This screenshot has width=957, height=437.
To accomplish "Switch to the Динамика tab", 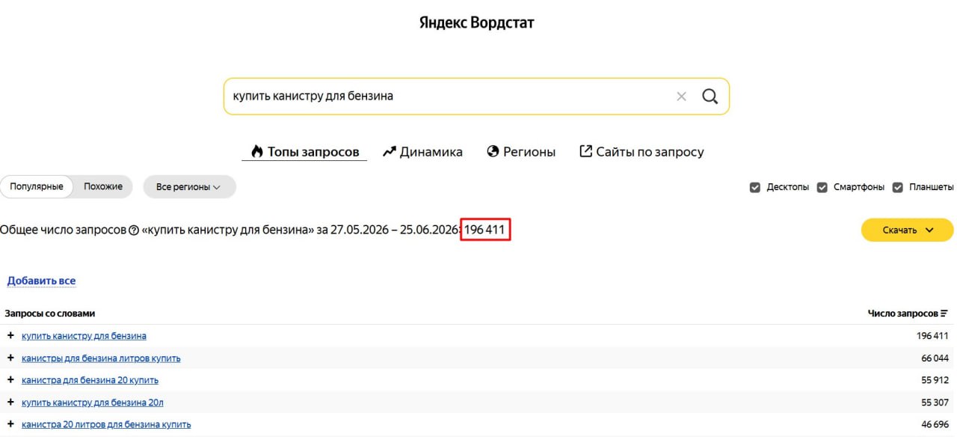I will 422,152.
